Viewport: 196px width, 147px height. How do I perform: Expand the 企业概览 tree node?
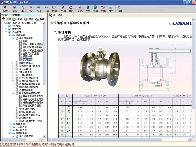click(x=6, y=26)
